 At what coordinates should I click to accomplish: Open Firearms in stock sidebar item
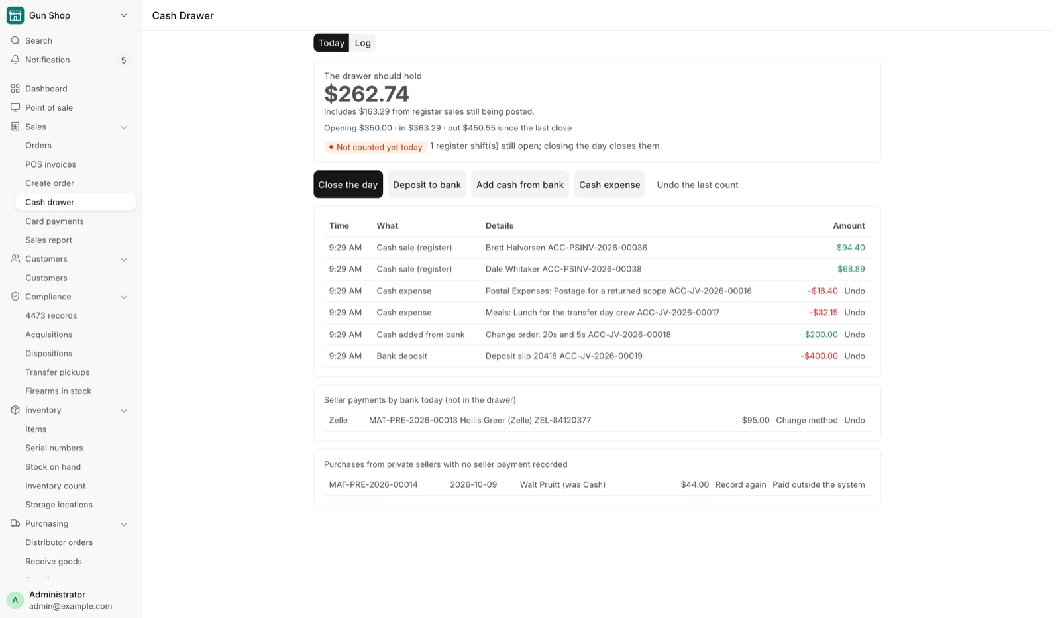pos(58,391)
